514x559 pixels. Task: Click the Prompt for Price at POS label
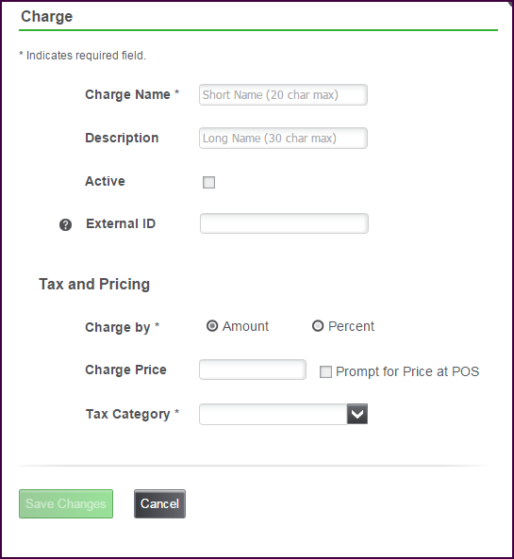click(x=407, y=371)
